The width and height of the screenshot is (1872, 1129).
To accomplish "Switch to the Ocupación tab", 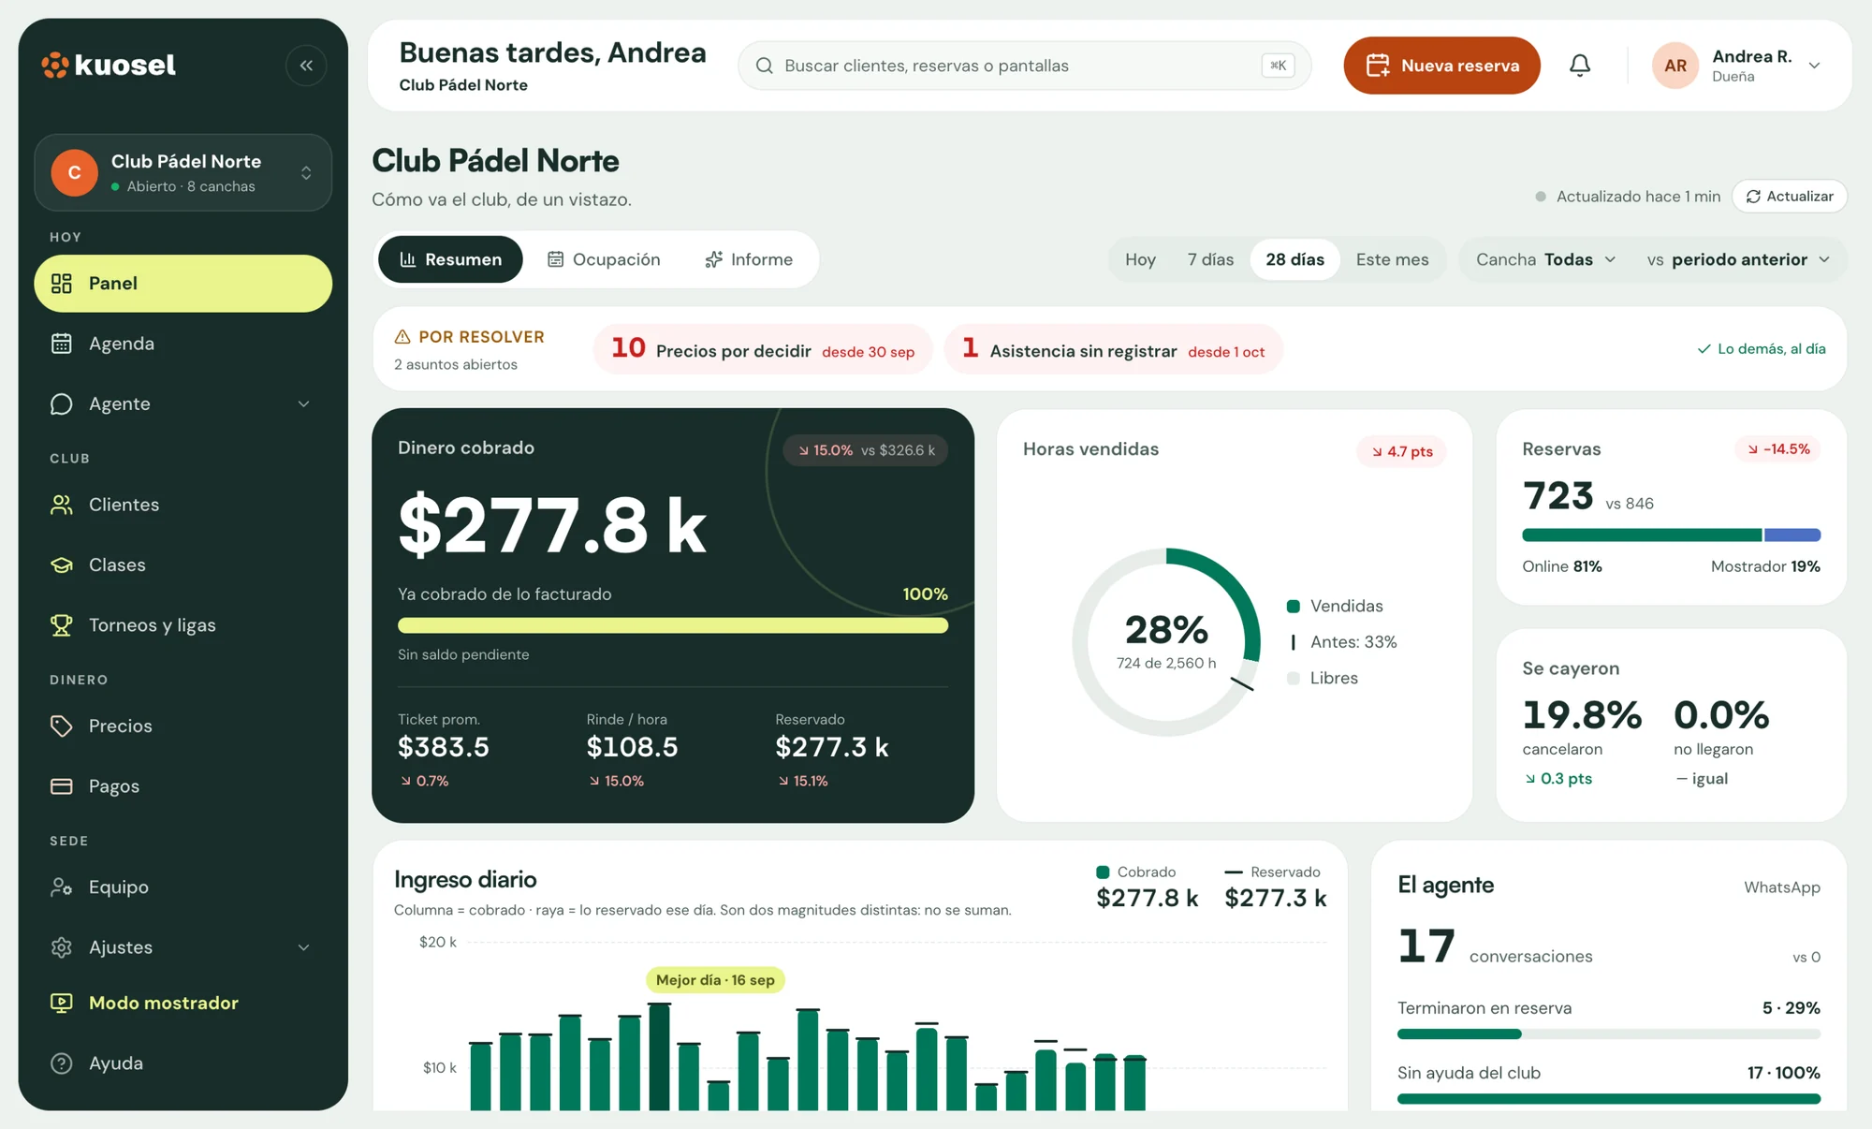I will point(604,259).
